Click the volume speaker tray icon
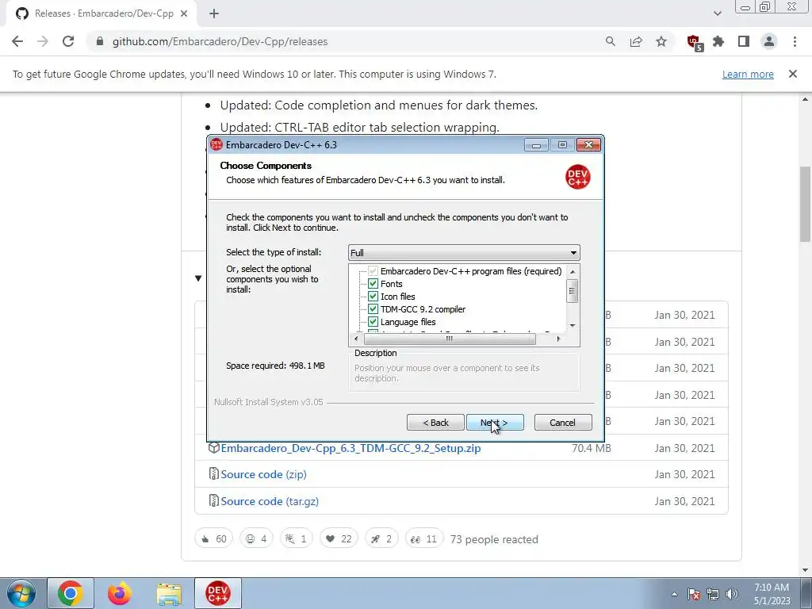Viewport: 812px width, 609px height. click(732, 594)
